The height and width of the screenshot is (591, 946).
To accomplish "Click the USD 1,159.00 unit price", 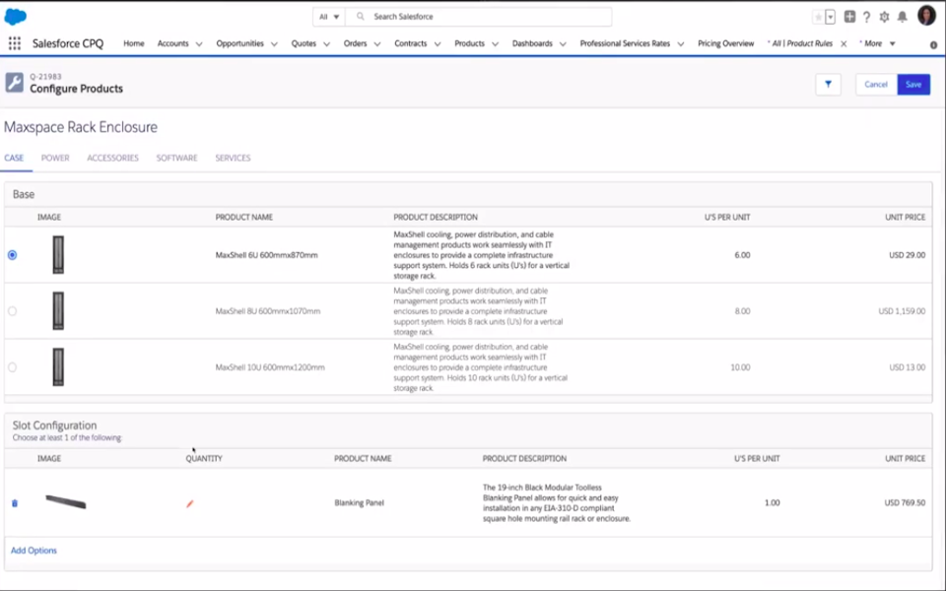I will pyautogui.click(x=902, y=311).
